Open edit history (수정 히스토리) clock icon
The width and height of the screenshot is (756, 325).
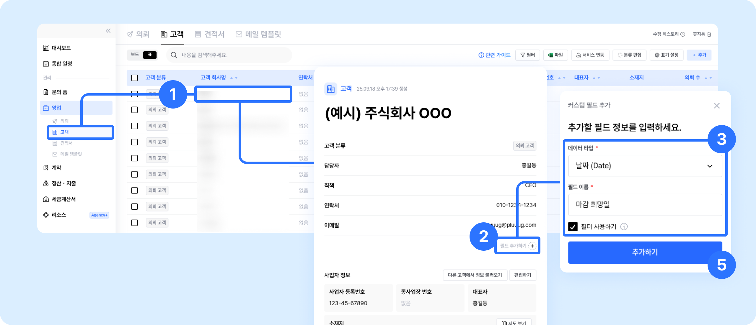click(x=683, y=34)
